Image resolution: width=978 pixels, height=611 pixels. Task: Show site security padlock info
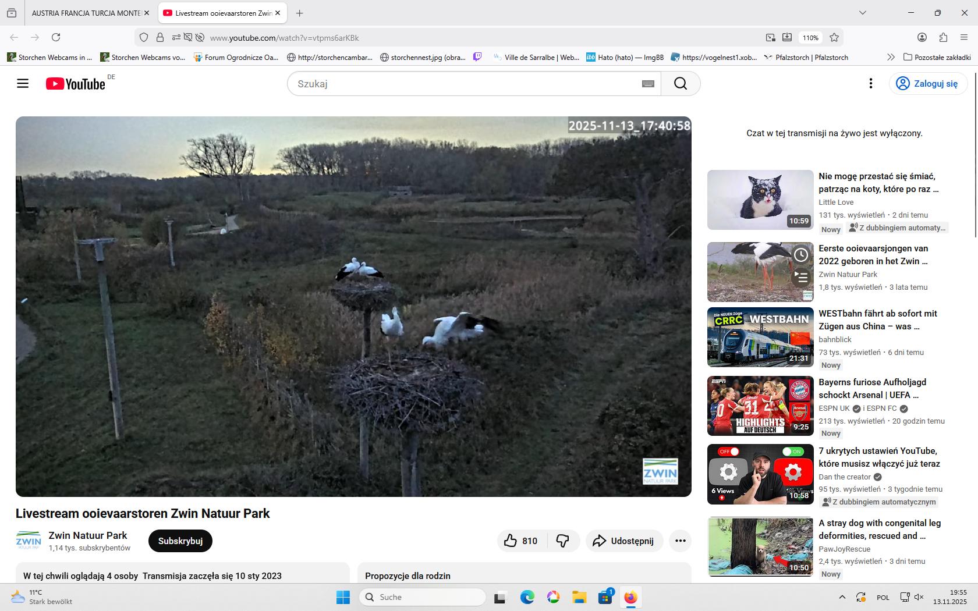[x=160, y=37]
